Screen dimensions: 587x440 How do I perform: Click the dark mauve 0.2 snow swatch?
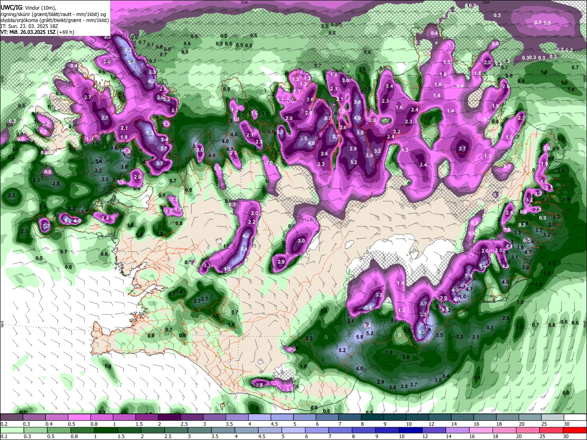(x=11, y=418)
